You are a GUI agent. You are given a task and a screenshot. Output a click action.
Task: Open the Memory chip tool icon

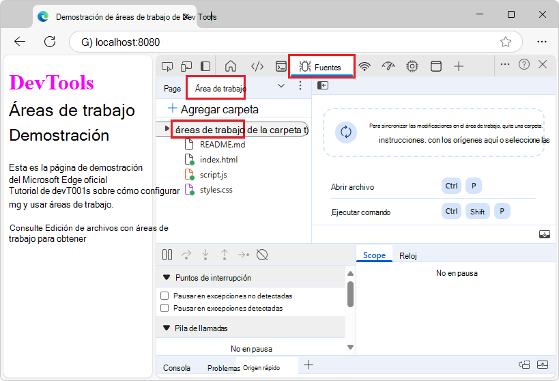412,66
